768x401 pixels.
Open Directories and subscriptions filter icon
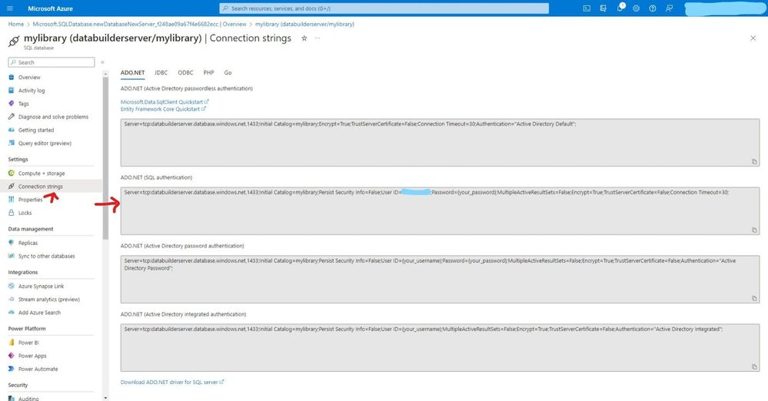603,8
